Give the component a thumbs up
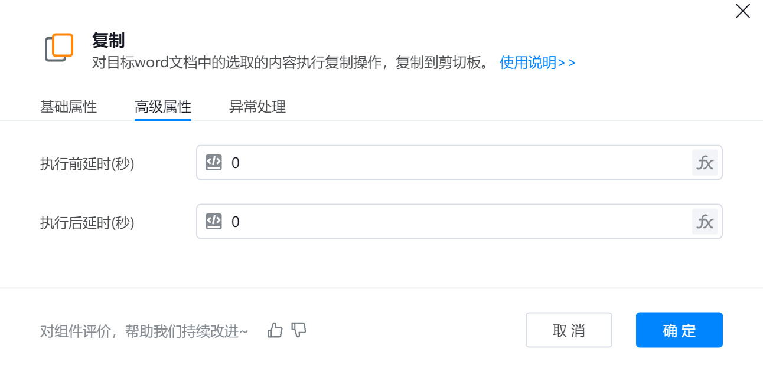Screen dimensions: 763x365 click(275, 330)
